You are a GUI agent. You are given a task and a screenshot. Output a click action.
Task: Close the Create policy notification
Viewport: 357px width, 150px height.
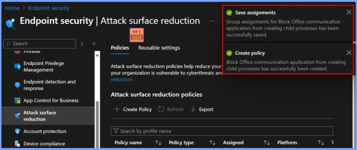coord(349,53)
